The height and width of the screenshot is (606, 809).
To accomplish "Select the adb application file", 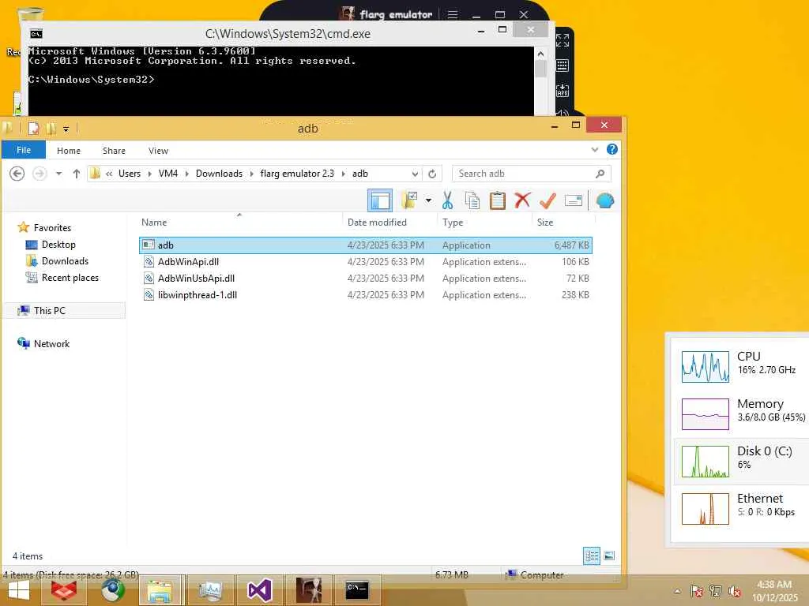I will point(365,245).
